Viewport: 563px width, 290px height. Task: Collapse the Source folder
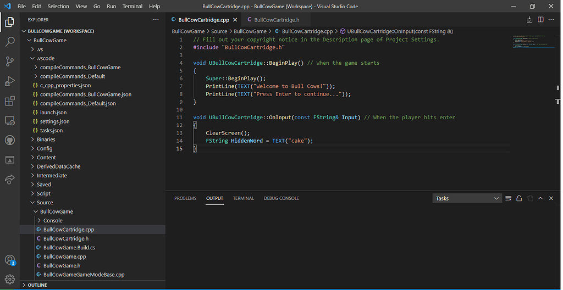pos(45,203)
